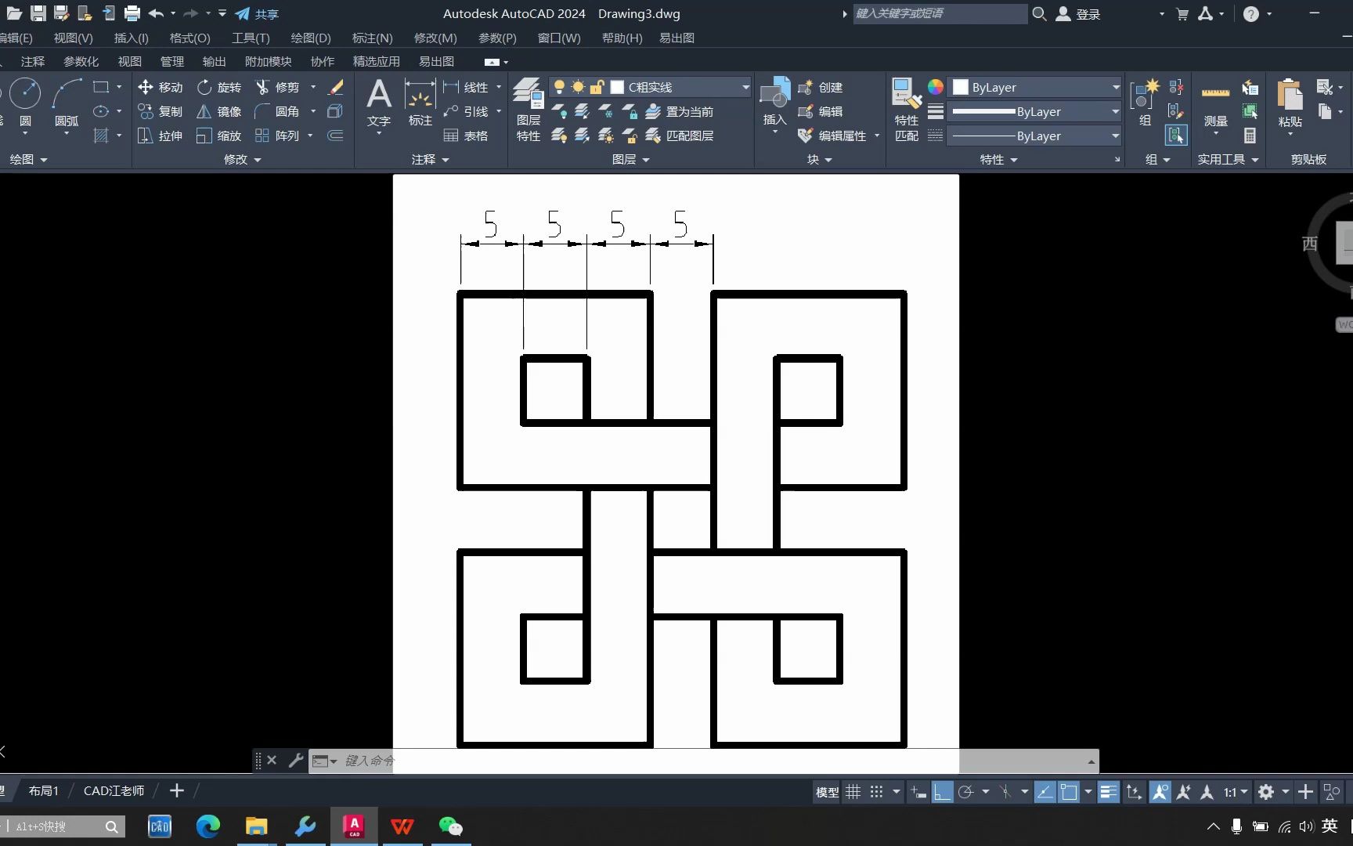The height and width of the screenshot is (846, 1353).
Task: Click Make Current (置为当前) layer button
Action: coord(680,111)
